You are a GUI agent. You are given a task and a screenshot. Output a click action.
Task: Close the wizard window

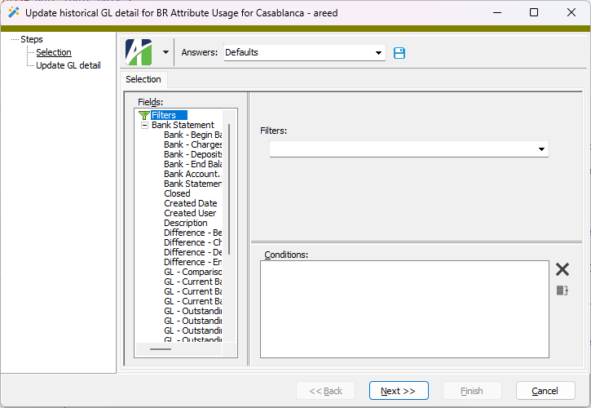pyautogui.click(x=571, y=12)
